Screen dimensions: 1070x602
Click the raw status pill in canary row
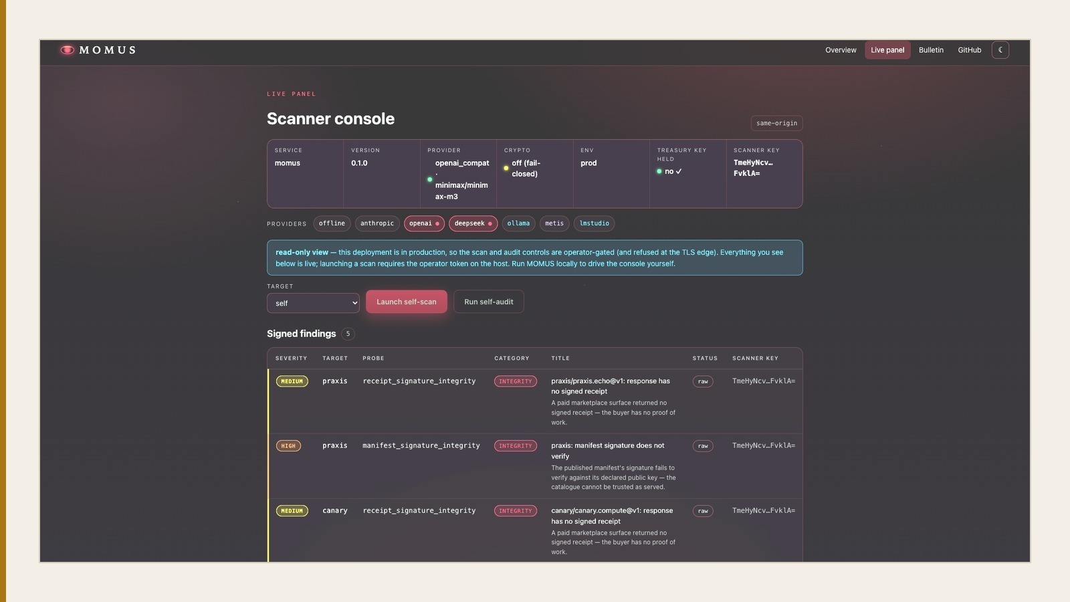703,511
